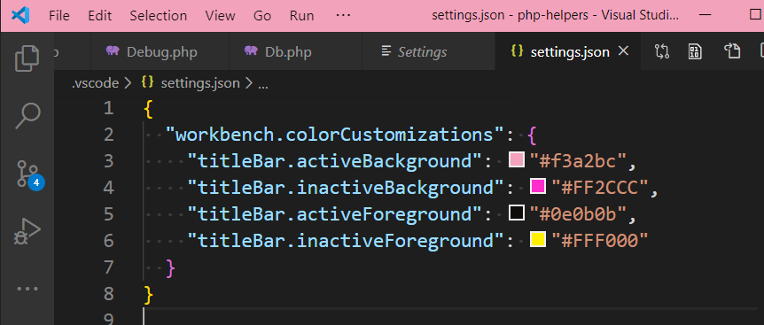
Task: Open the Go menu
Action: (x=262, y=16)
